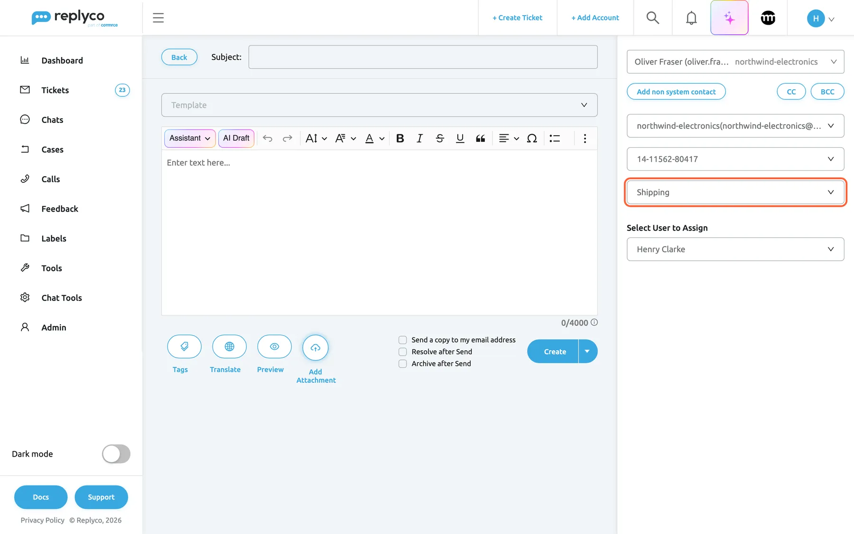Image resolution: width=854 pixels, height=534 pixels.
Task: Click Add Attachment upload icon
Action: pyautogui.click(x=316, y=347)
